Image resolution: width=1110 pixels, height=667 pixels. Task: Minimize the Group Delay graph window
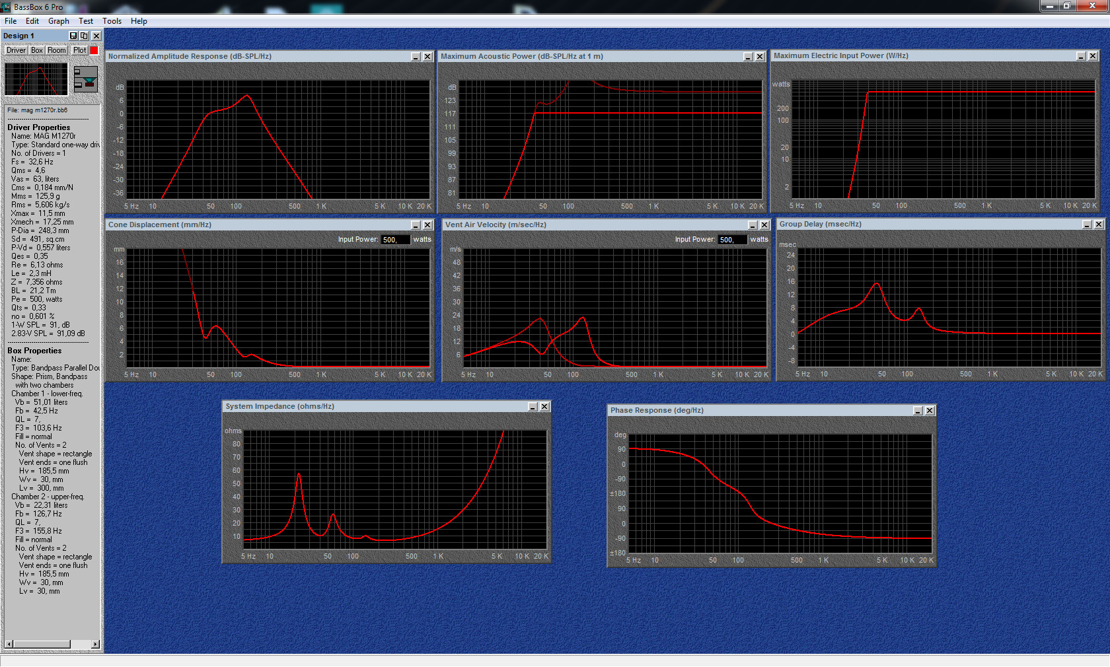pos(1087,225)
